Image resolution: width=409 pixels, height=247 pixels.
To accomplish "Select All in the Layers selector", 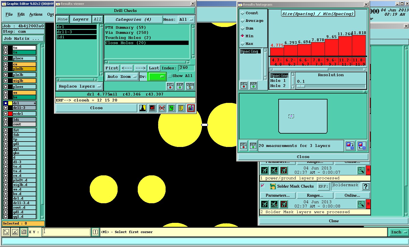I will (97, 19).
